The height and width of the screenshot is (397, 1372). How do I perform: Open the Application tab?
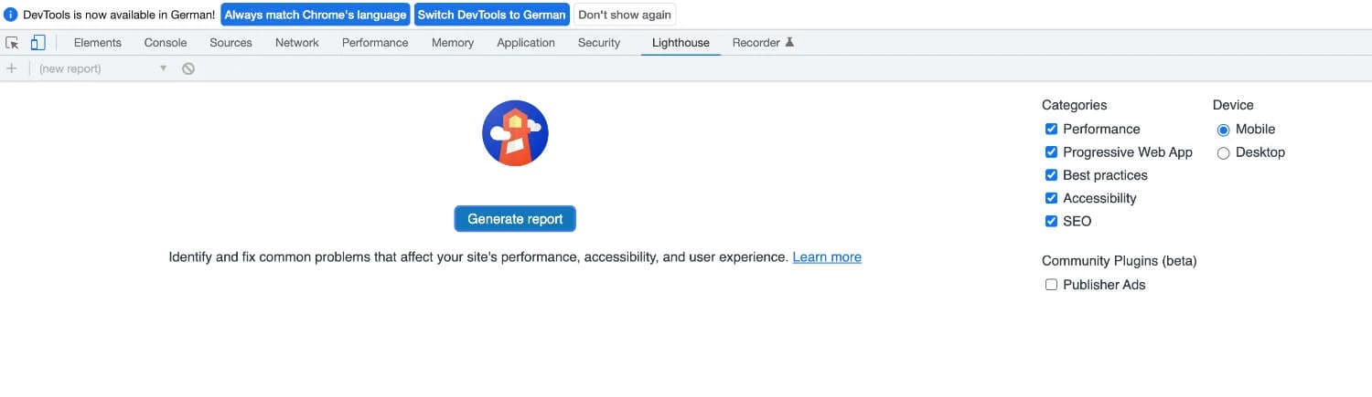tap(526, 43)
